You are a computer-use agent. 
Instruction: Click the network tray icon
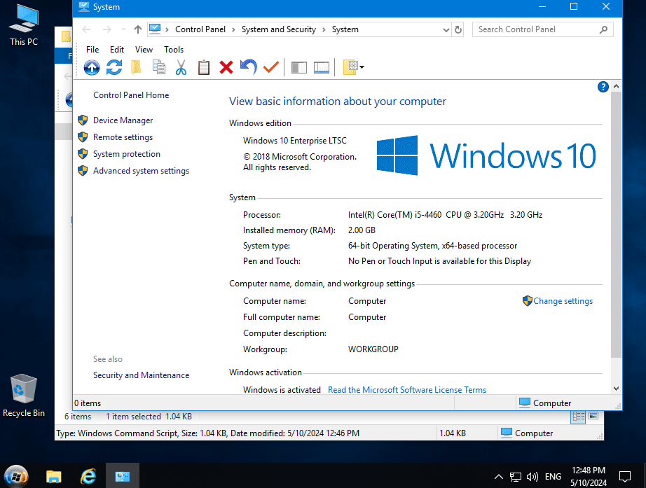[x=516, y=477]
